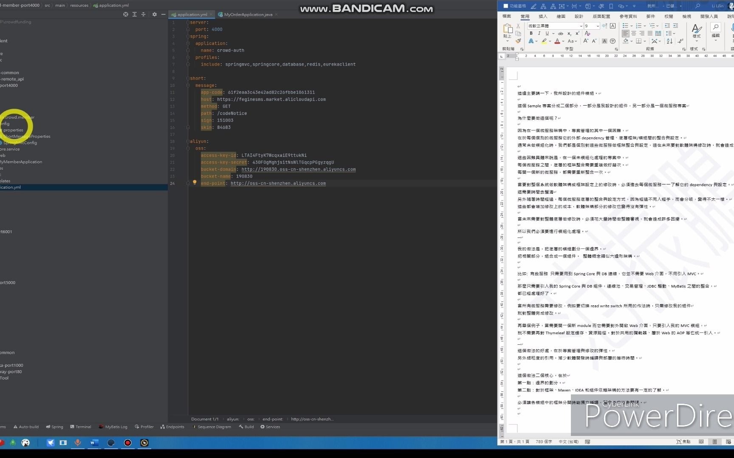Viewport: 734px width, 458px height.
Task: Select the application.yml editor tab
Action: 192,14
